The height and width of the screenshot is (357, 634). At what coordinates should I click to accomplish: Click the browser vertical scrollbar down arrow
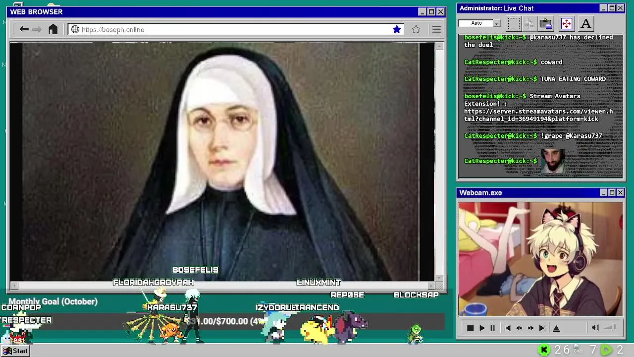pos(439,278)
